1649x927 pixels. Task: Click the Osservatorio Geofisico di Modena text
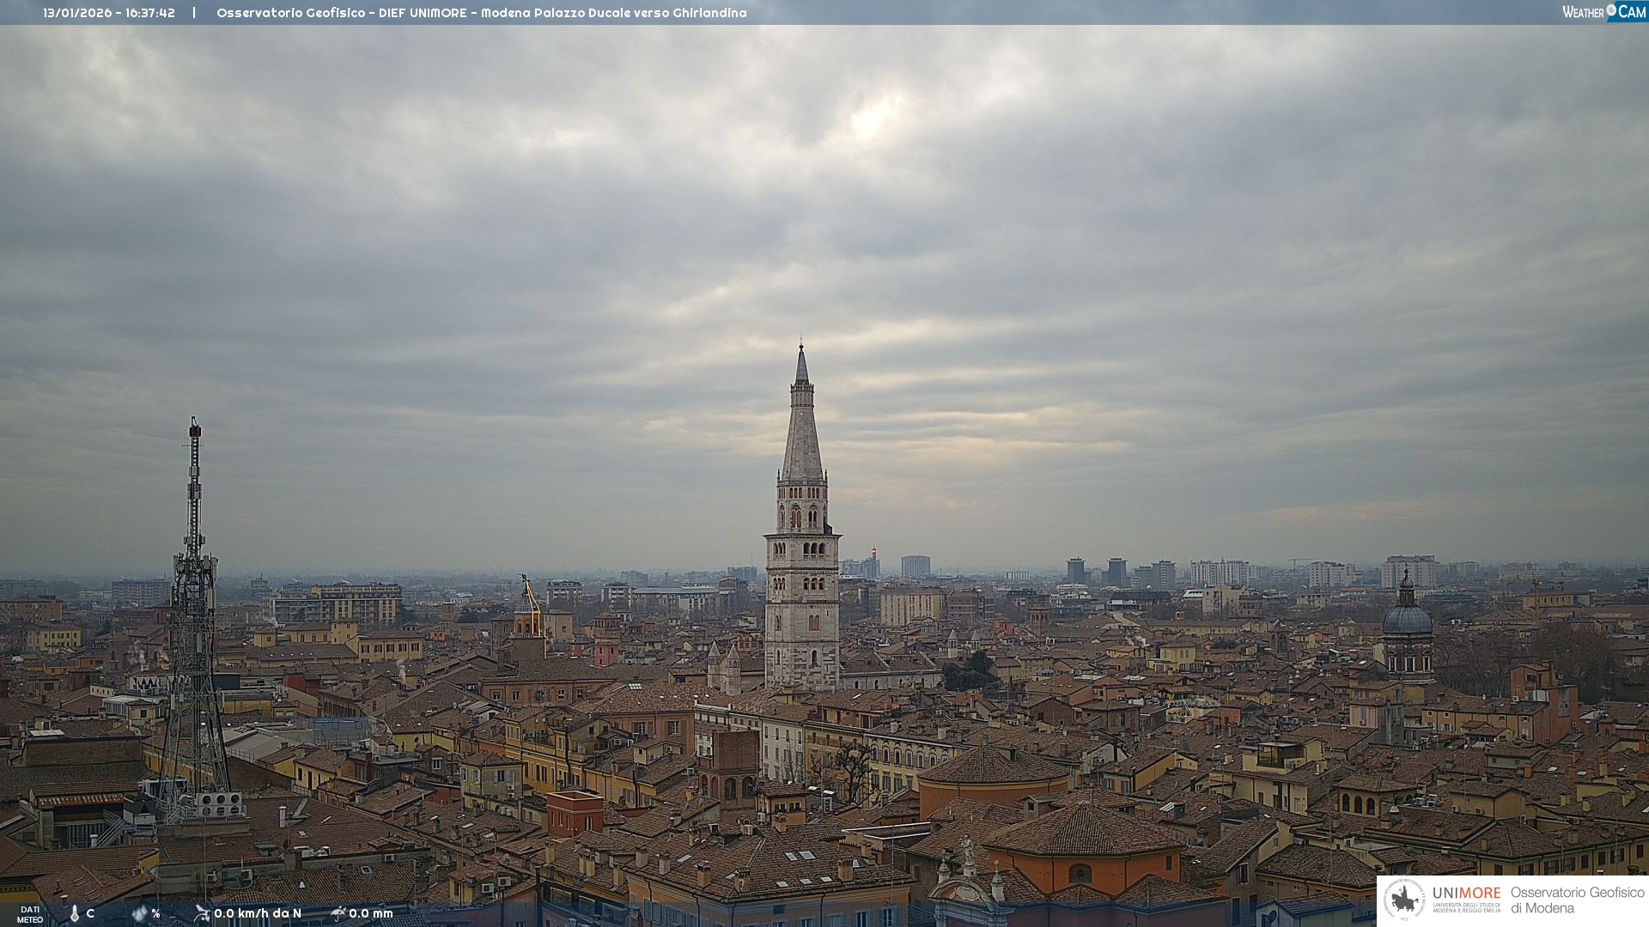tap(1577, 900)
